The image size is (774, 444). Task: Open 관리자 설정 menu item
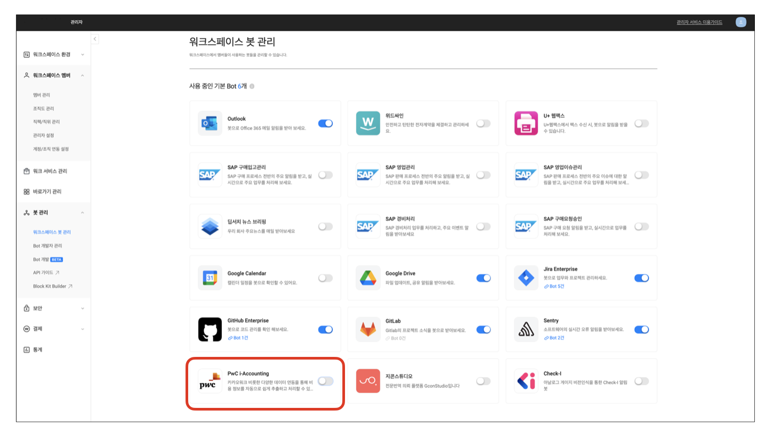(44, 135)
